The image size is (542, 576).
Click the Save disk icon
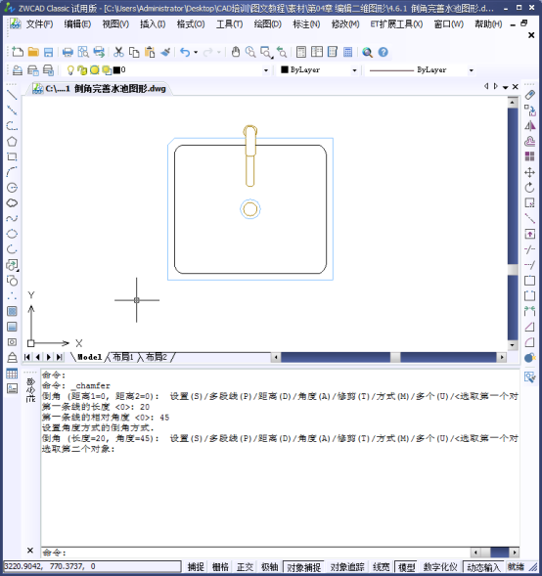click(x=48, y=52)
